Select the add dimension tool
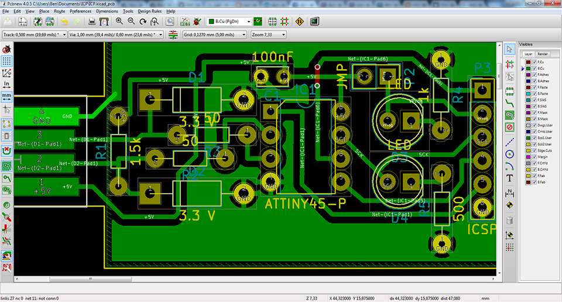 (509, 194)
